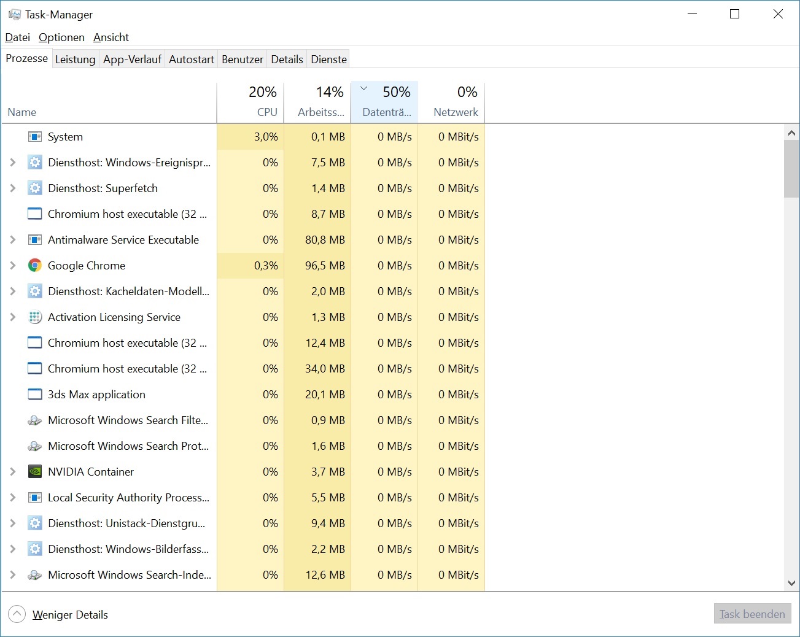The width and height of the screenshot is (800, 637).
Task: Click the Google Chrome icon
Action: 35,266
